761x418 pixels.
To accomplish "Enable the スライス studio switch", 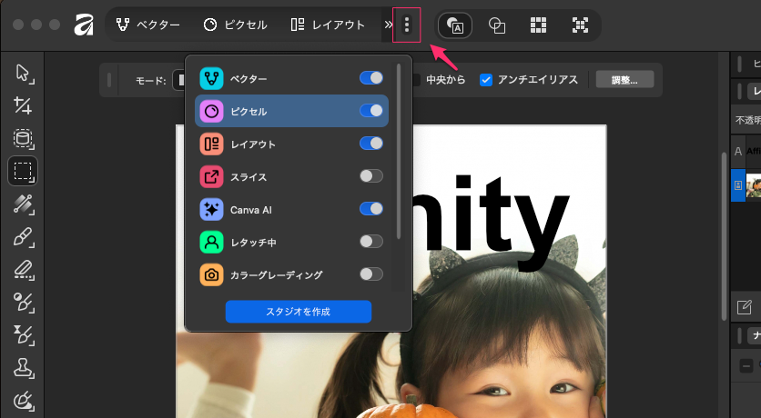I will [x=370, y=176].
